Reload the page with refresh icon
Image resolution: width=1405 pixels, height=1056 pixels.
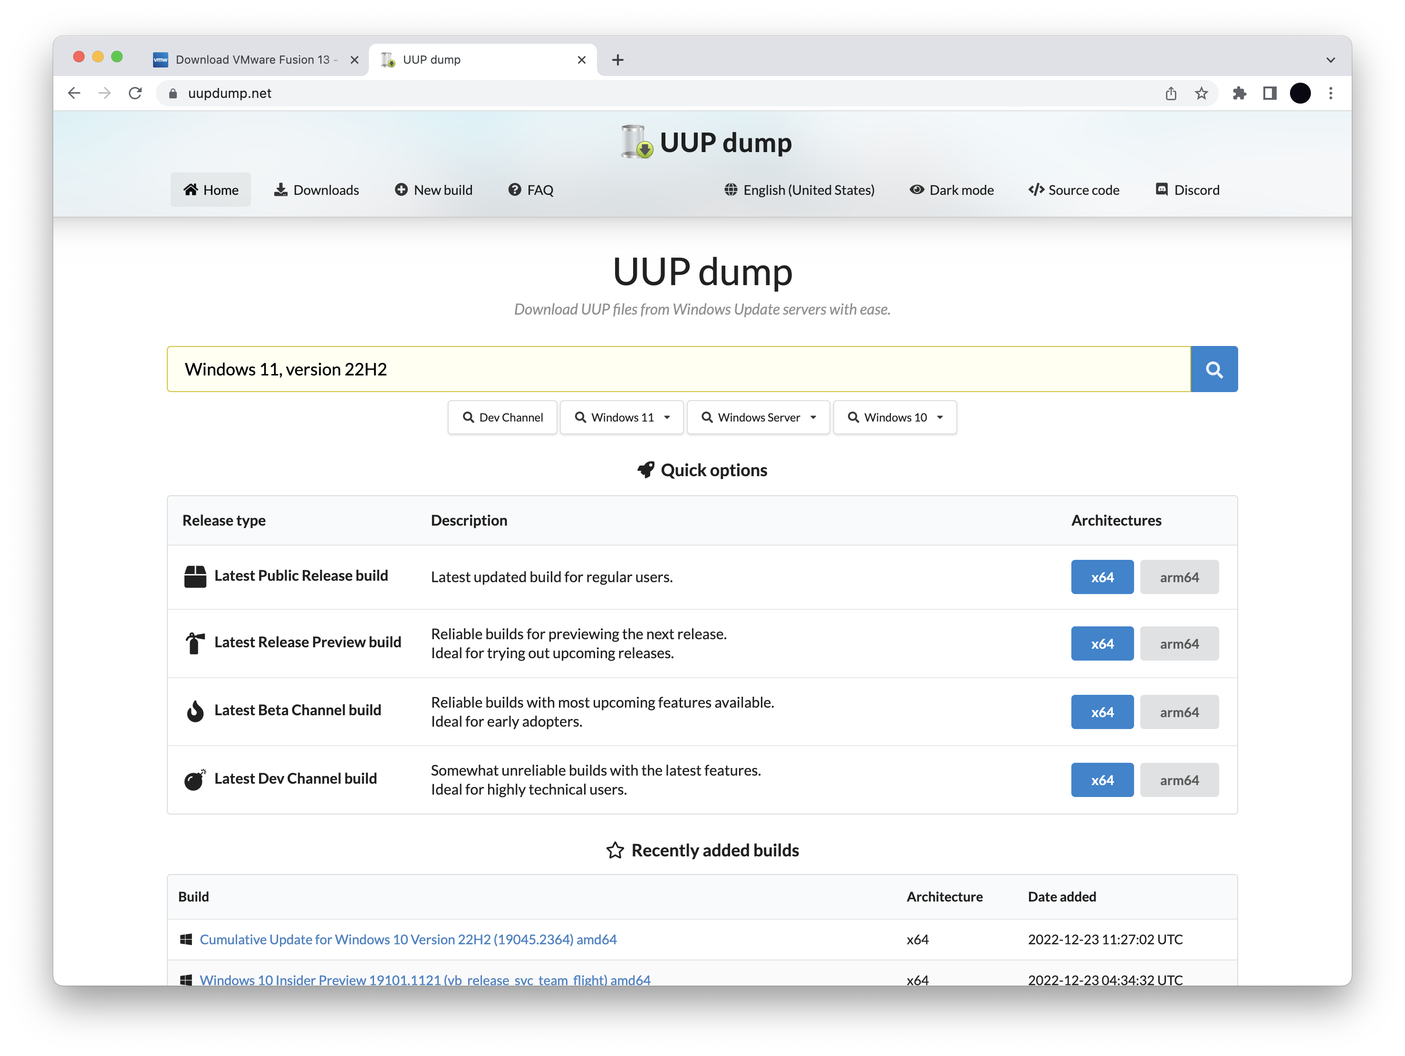[135, 93]
